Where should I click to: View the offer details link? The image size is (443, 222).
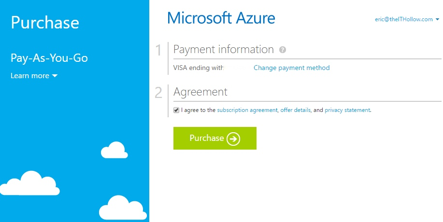(295, 110)
